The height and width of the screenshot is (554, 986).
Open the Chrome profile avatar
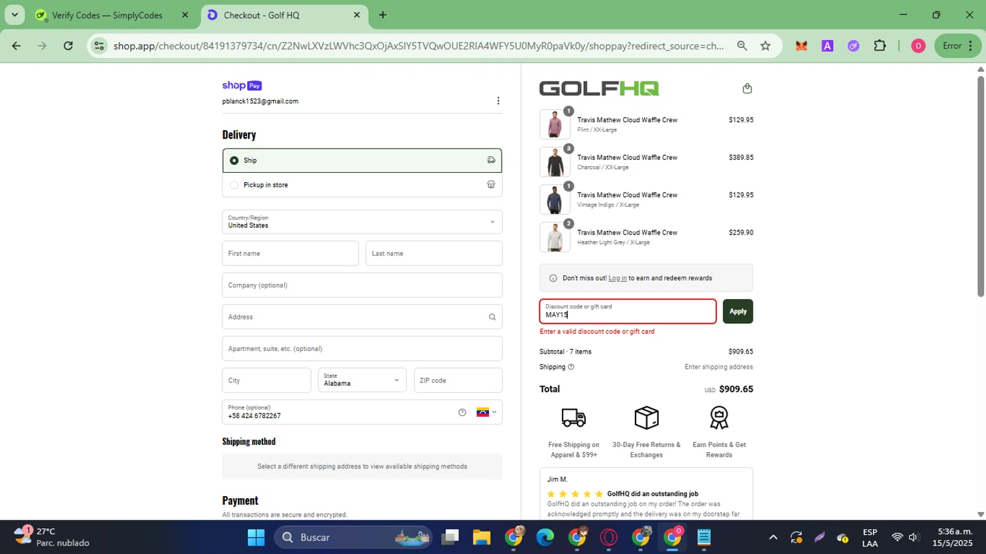918,45
